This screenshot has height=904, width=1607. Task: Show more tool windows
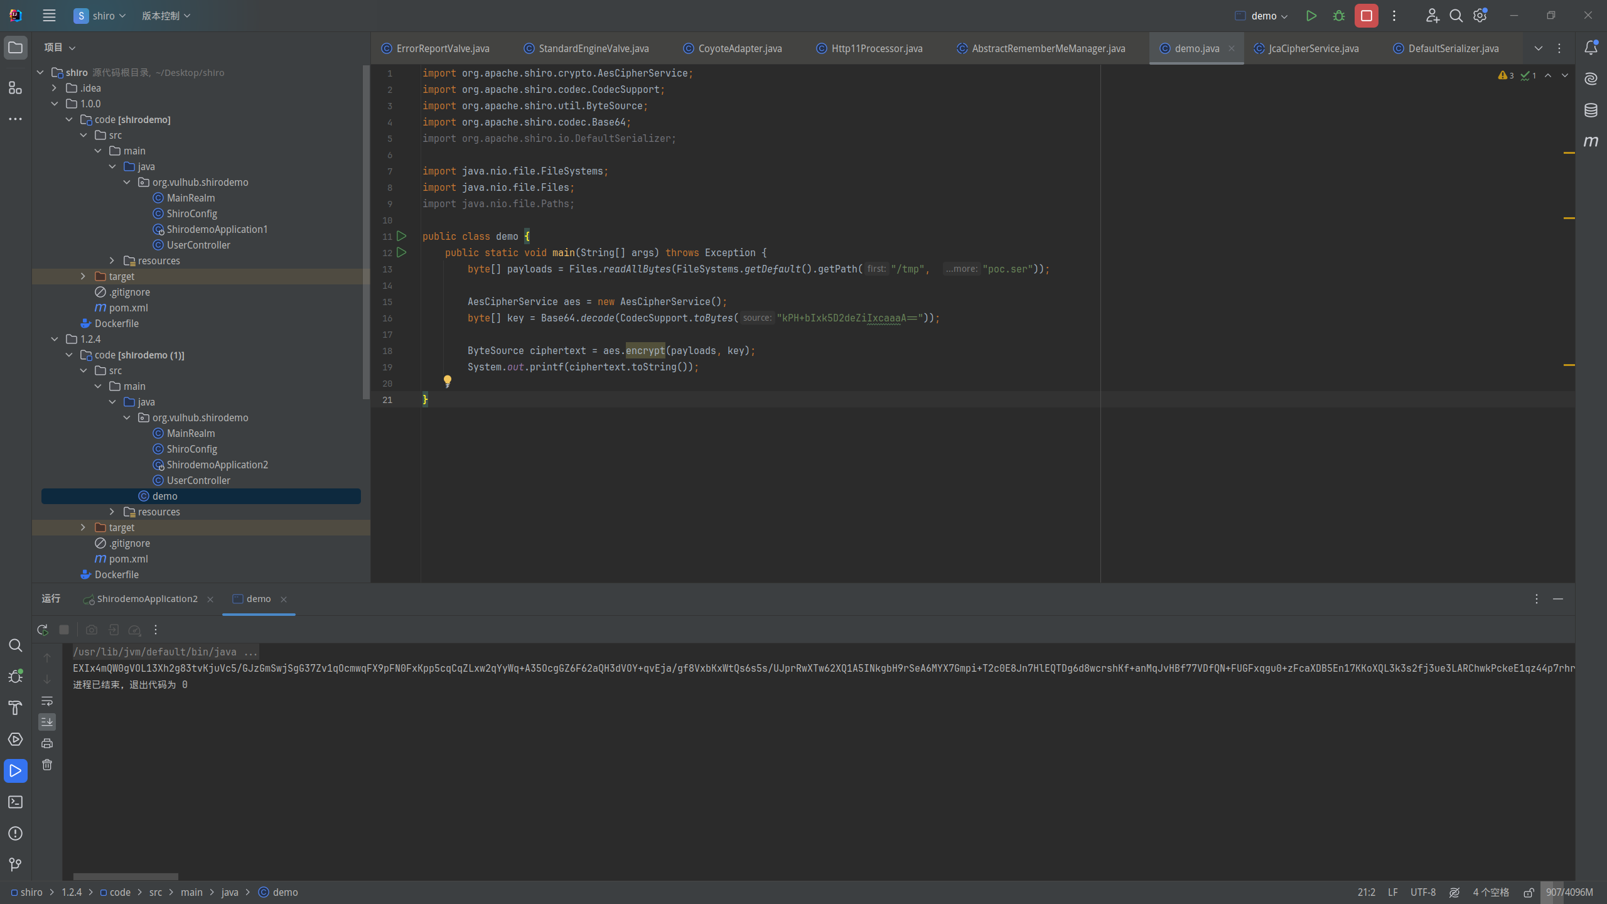(x=16, y=119)
